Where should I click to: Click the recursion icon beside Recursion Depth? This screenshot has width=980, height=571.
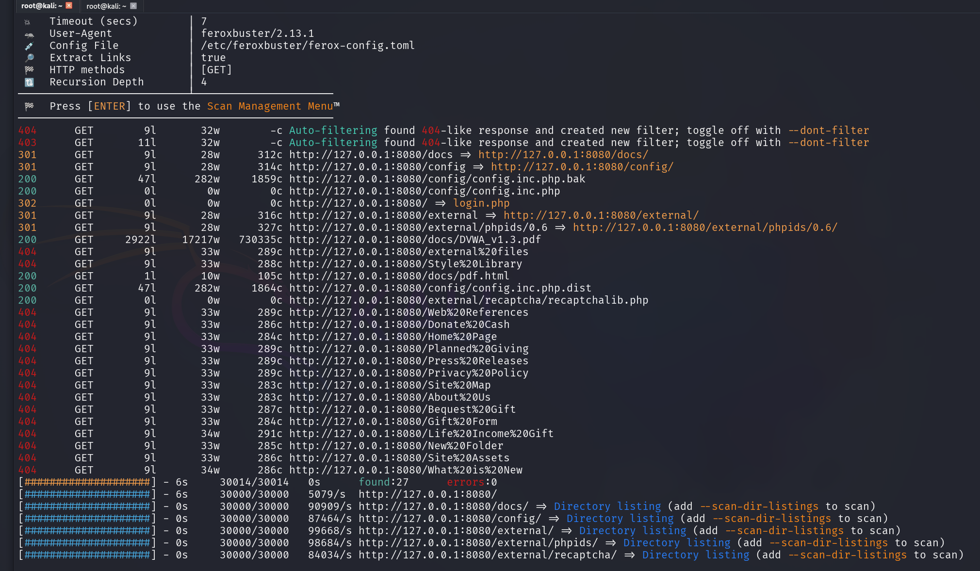[29, 82]
